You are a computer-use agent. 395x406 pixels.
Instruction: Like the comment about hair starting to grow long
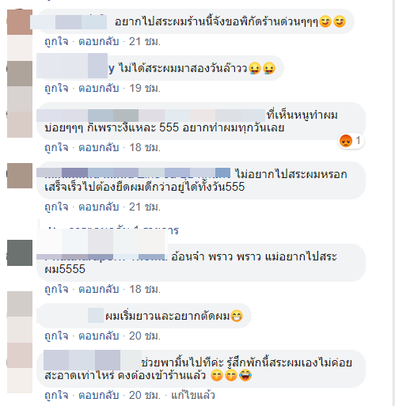56,336
